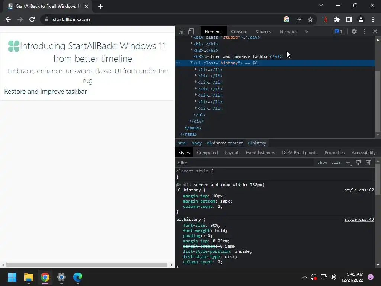
Task: Open Chrome three-dot menu
Action: (373, 19)
